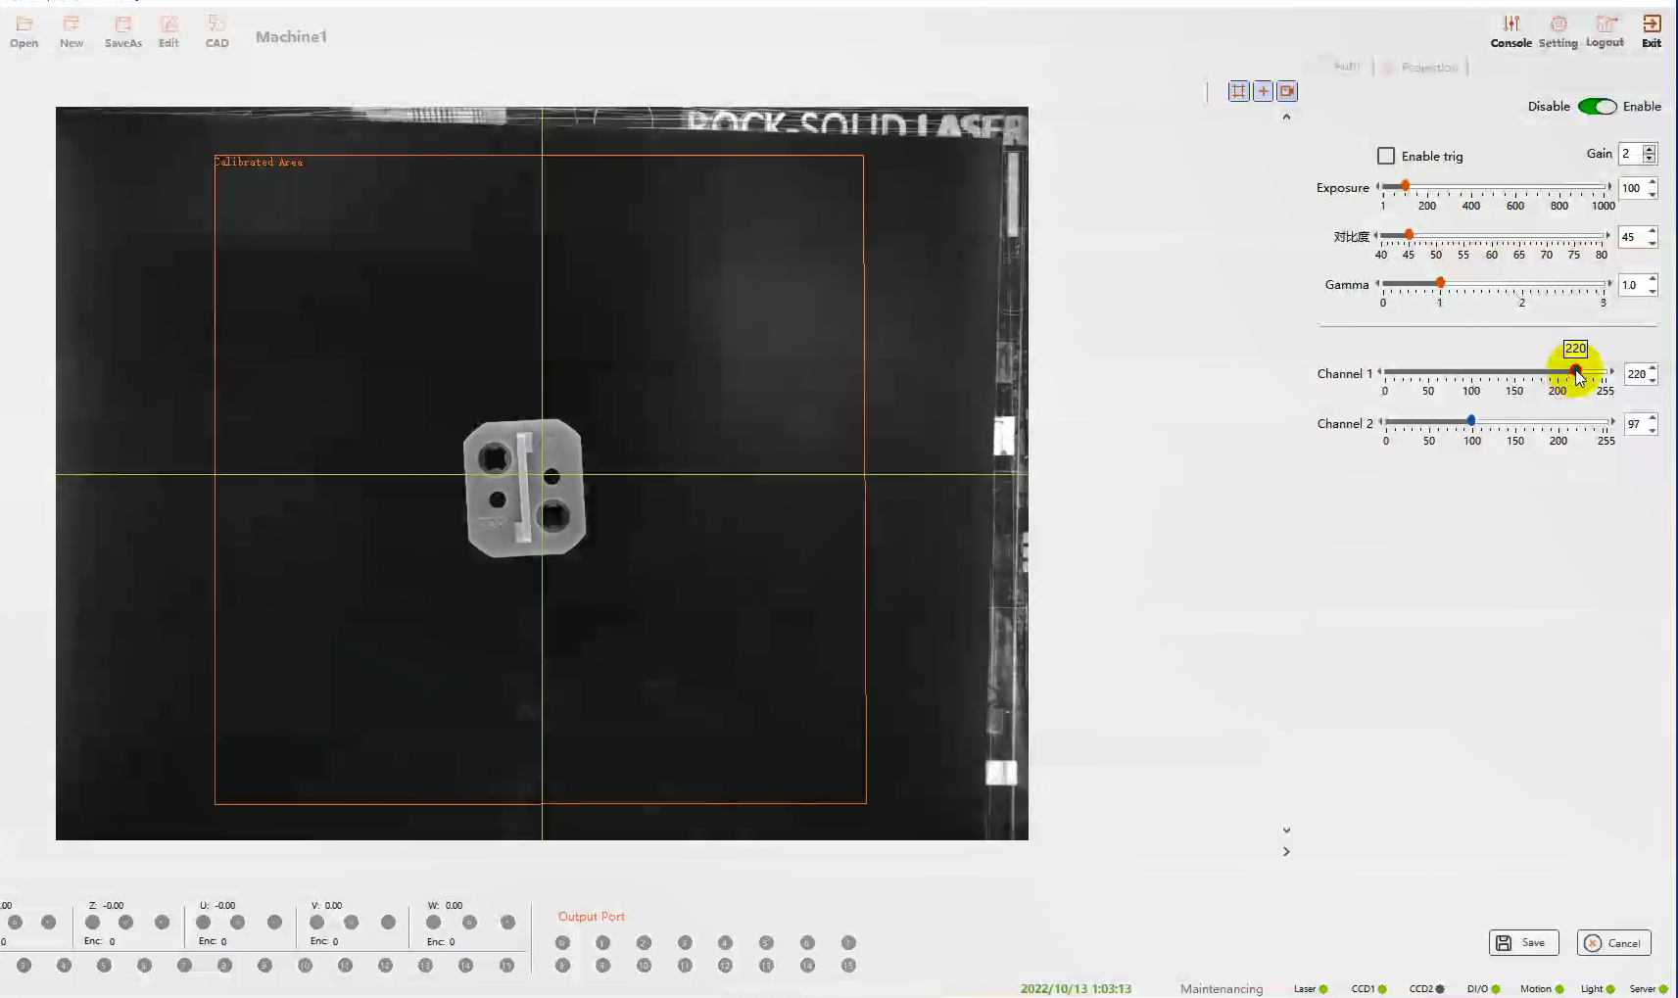Click the crosshair plus icon

[1263, 91]
